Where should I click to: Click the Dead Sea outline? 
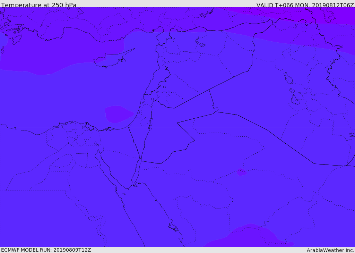click(x=150, y=124)
